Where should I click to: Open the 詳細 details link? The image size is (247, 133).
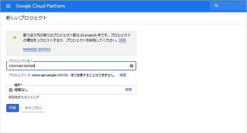tap(122, 40)
